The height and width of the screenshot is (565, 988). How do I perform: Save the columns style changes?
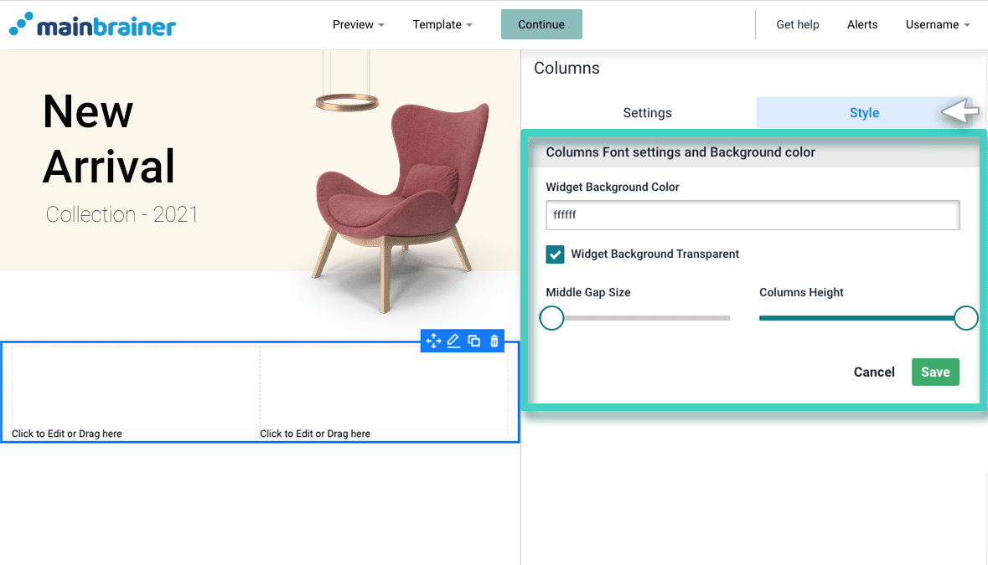point(935,372)
